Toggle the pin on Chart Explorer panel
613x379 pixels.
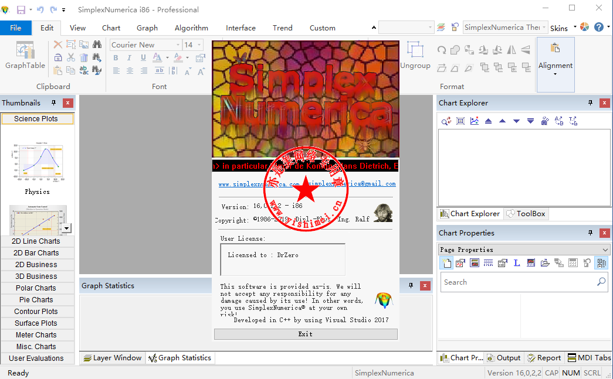590,103
